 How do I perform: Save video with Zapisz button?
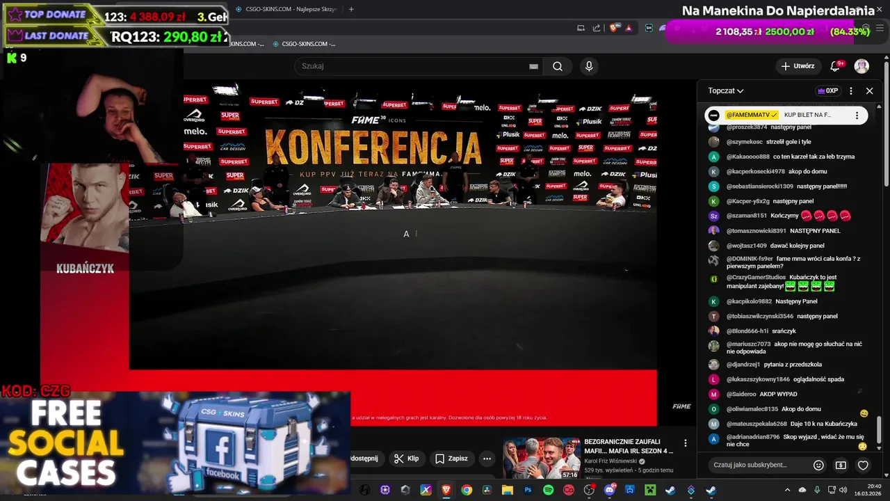click(x=451, y=459)
